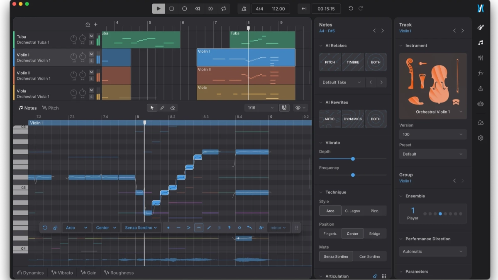Image resolution: width=498 pixels, height=280 pixels.
Task: Adjust the Vibrato Depth slider
Action: click(353, 159)
